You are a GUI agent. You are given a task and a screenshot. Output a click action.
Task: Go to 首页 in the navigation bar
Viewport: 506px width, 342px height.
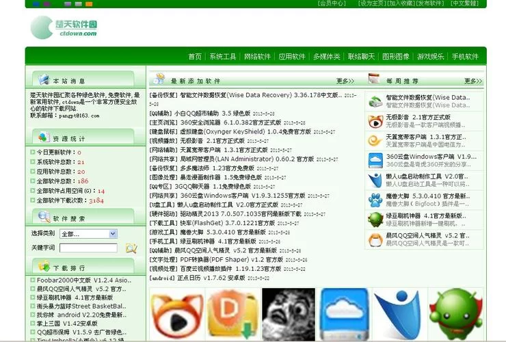click(x=195, y=57)
